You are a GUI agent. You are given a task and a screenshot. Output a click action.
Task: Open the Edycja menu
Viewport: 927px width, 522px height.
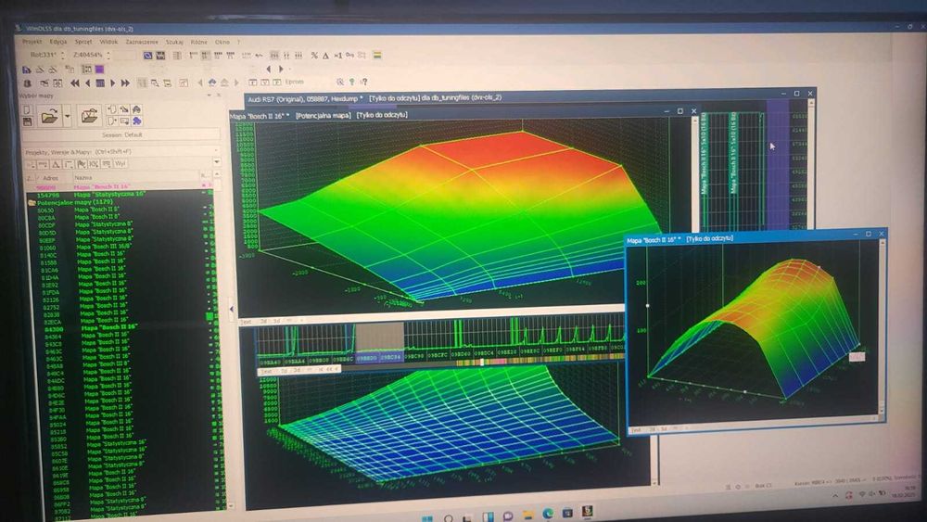point(57,42)
